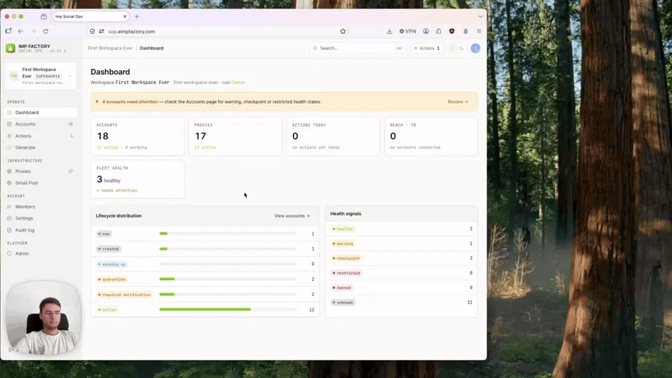Open the shield extension icon in toolbar
Viewport: 672px width, 378px height.
click(451, 31)
